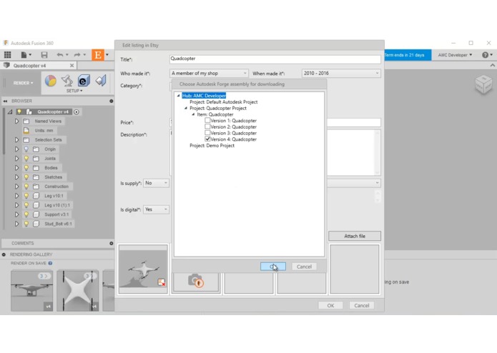The width and height of the screenshot is (497, 353).
Task: Open the Render workspace dropdown
Action: (x=23, y=83)
